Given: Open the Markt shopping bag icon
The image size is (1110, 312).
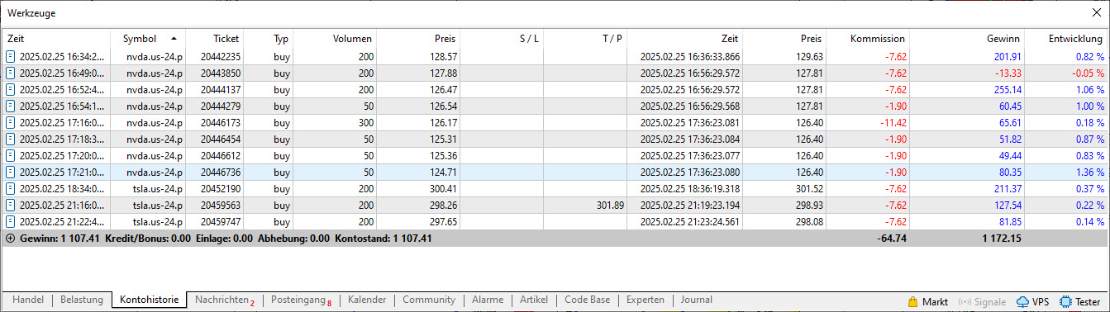Looking at the screenshot, I should pos(913,301).
